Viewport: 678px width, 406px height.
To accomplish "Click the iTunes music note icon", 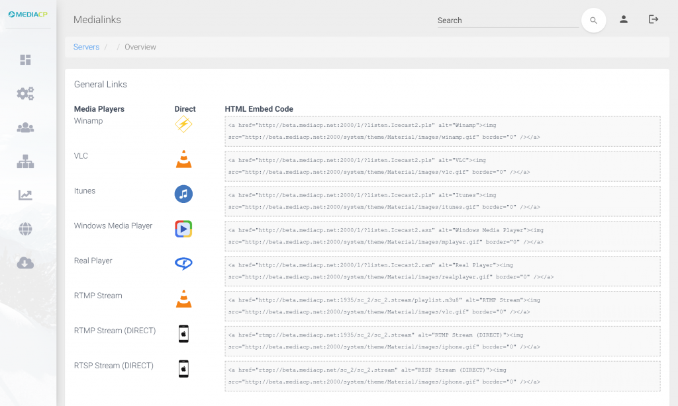I will (x=183, y=194).
